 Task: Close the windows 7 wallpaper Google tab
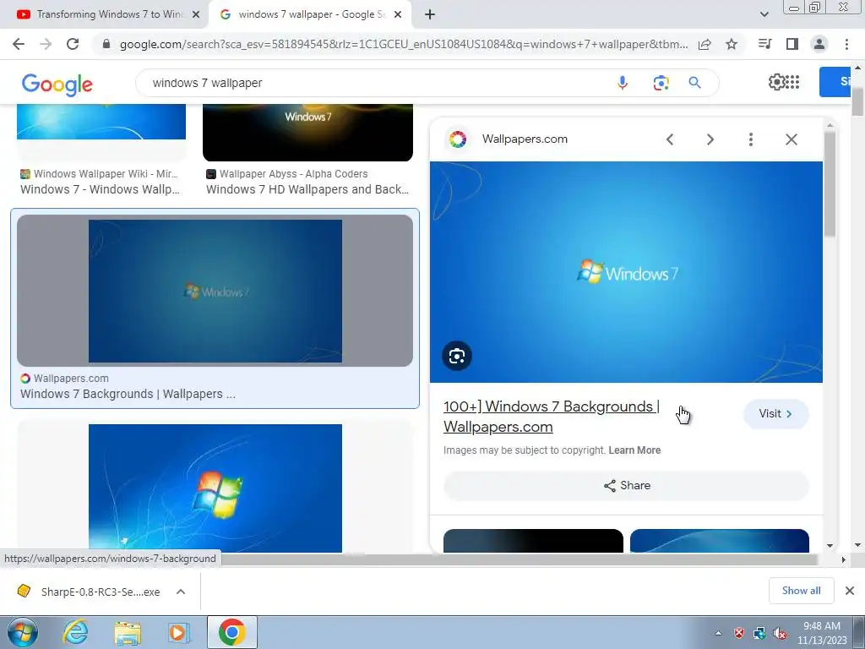click(398, 14)
